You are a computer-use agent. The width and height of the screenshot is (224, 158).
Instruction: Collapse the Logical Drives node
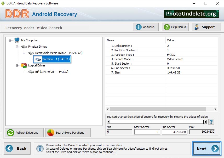[x=17, y=66]
